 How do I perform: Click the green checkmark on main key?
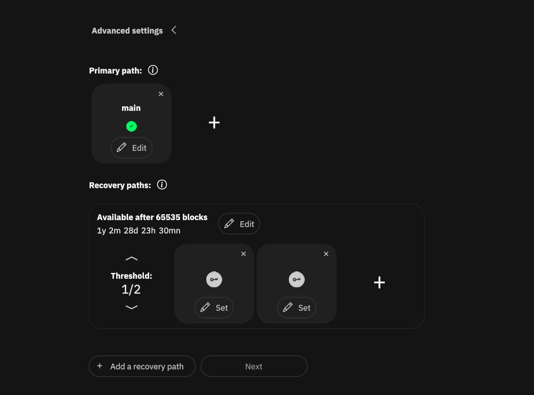click(131, 126)
